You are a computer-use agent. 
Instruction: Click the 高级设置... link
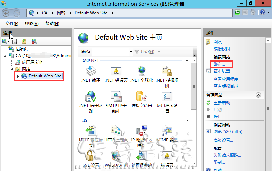(223, 140)
